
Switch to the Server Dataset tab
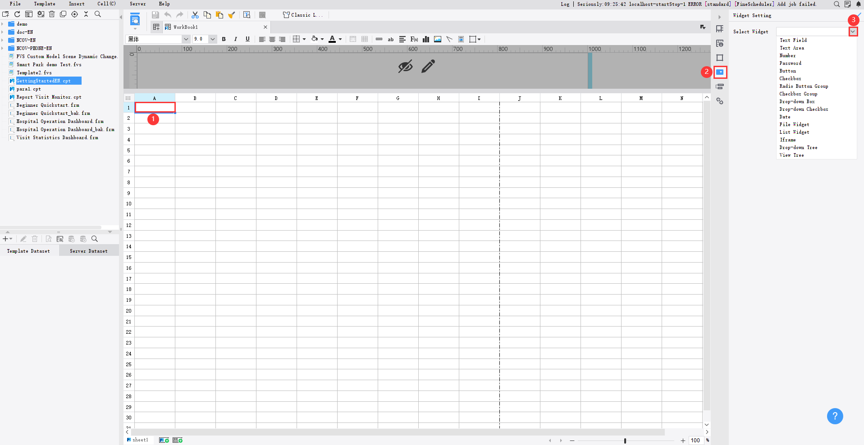click(x=88, y=250)
